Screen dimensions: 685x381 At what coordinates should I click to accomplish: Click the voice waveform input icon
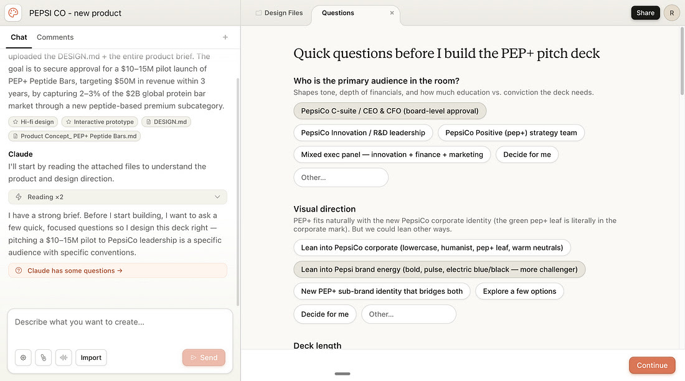point(63,357)
